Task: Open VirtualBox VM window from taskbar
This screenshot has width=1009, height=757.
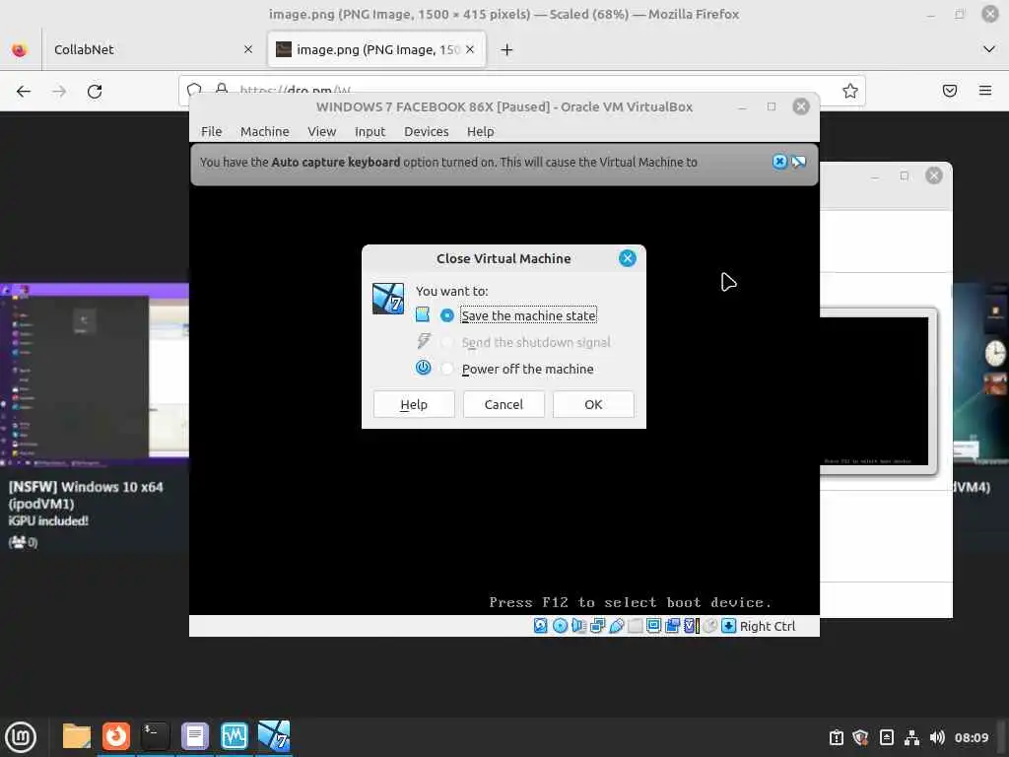Action: click(x=274, y=736)
